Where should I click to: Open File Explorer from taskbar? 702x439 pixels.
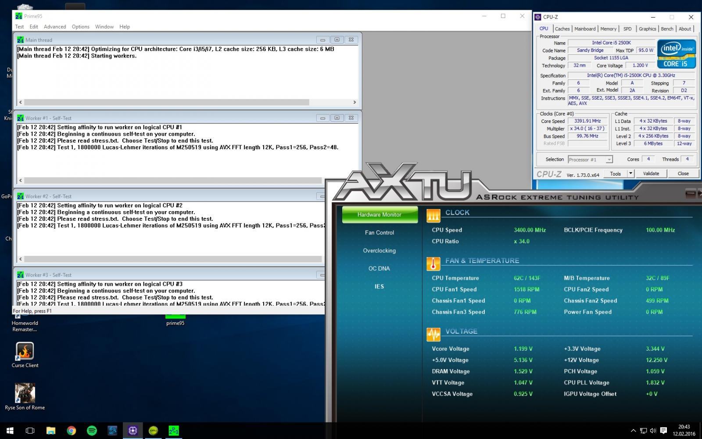pyautogui.click(x=50, y=431)
